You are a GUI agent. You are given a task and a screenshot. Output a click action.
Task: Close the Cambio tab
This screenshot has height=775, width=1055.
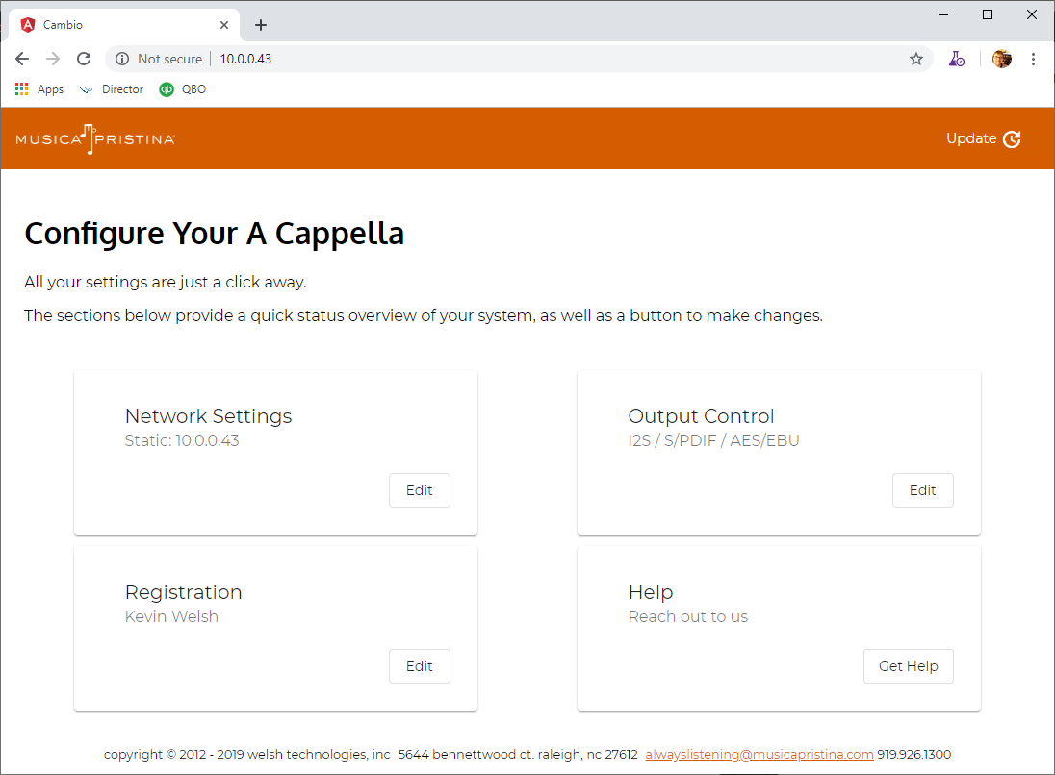click(224, 25)
